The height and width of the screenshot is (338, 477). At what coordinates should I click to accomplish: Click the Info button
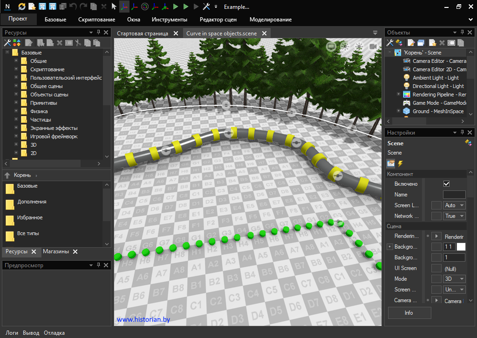(x=409, y=313)
